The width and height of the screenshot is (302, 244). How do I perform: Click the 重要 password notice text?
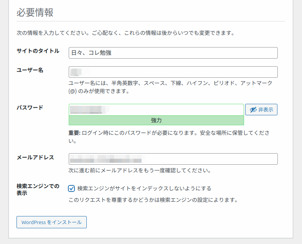click(x=169, y=137)
